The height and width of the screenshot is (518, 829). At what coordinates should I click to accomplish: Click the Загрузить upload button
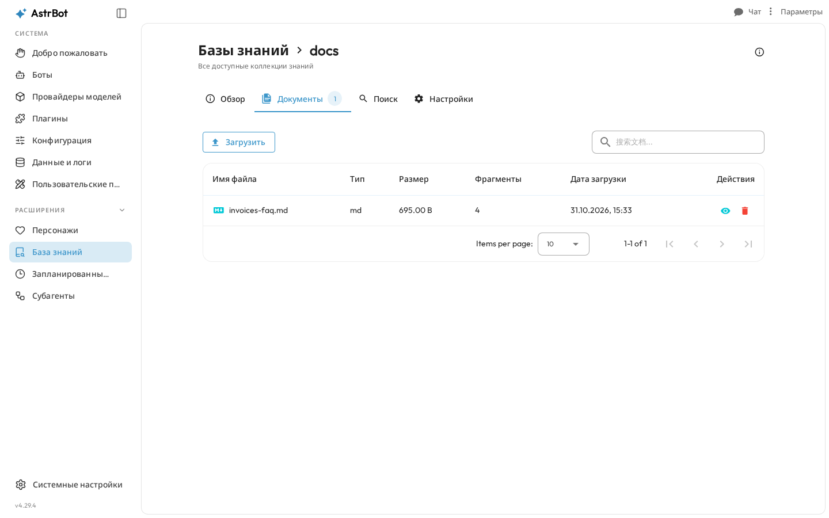(239, 142)
